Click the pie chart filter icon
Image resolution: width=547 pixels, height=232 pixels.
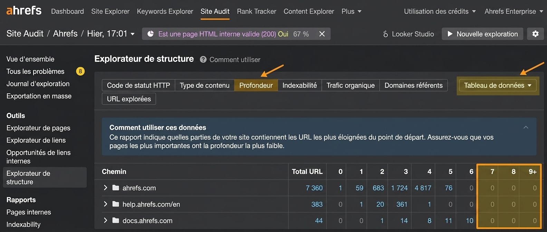tap(151, 34)
